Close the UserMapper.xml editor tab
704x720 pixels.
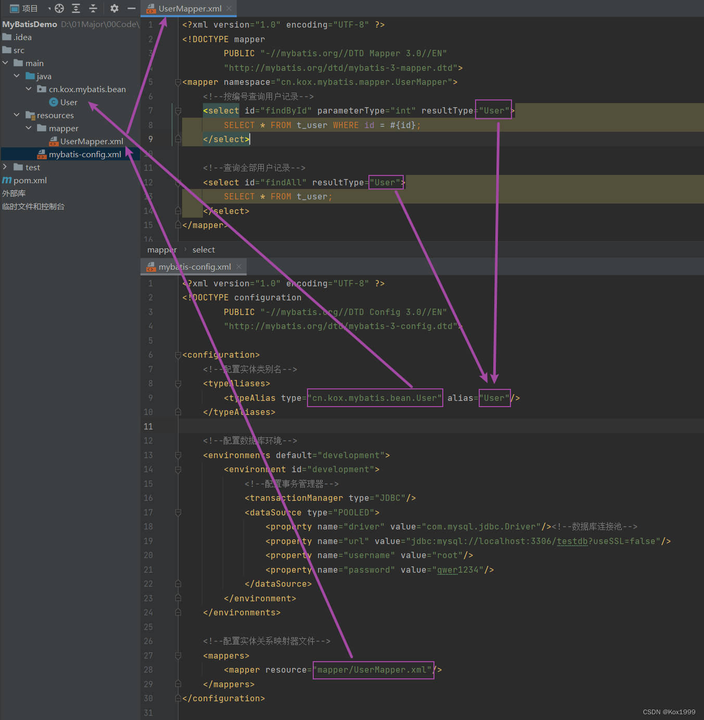pos(229,8)
